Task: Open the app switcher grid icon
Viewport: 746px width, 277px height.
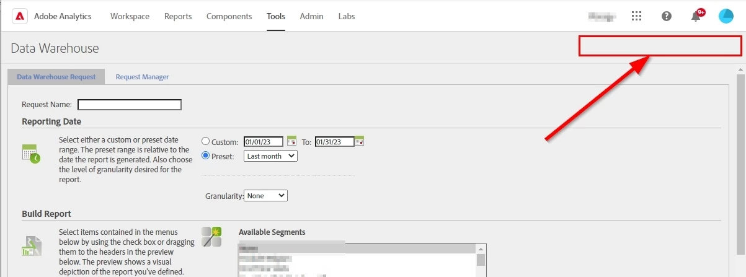Action: pyautogui.click(x=636, y=16)
